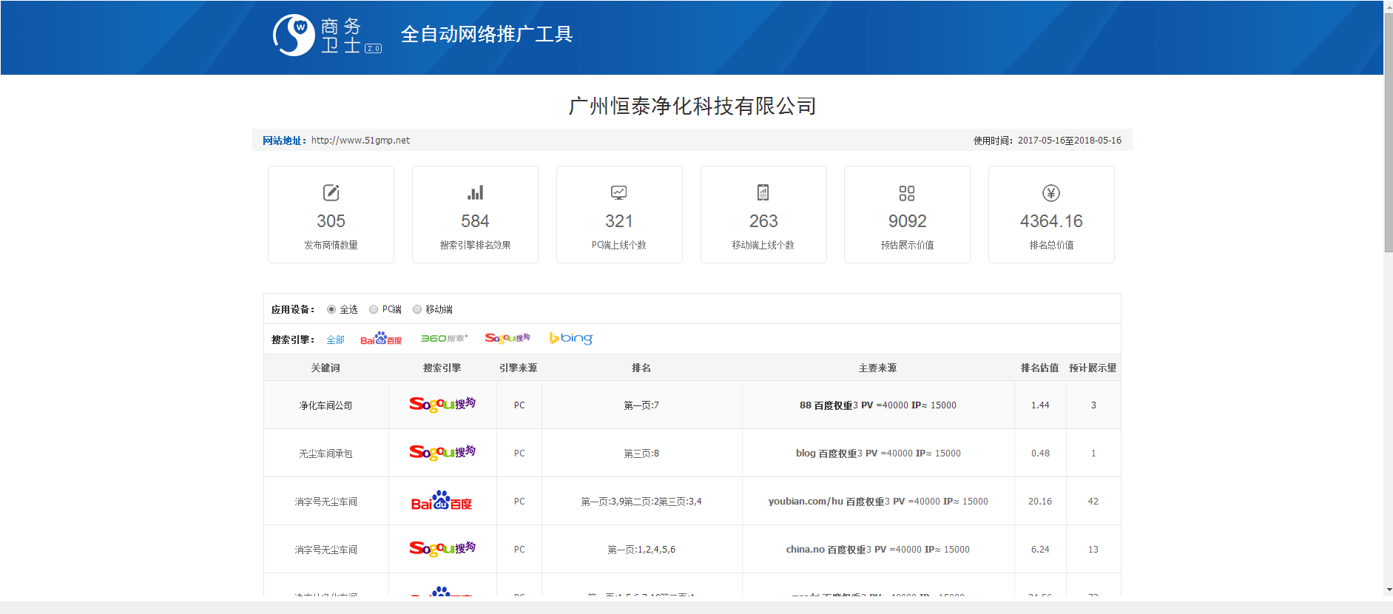Click the 商务卫士 logo in header
Viewport: 1393px width, 614px height.
[327, 35]
